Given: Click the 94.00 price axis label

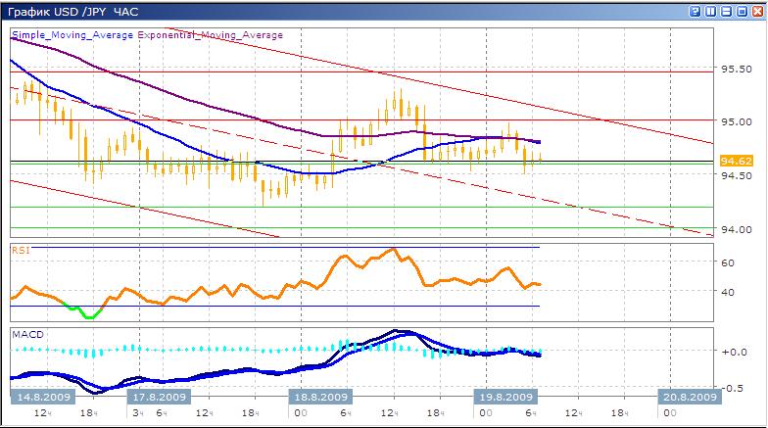Looking at the screenshot, I should pyautogui.click(x=735, y=230).
